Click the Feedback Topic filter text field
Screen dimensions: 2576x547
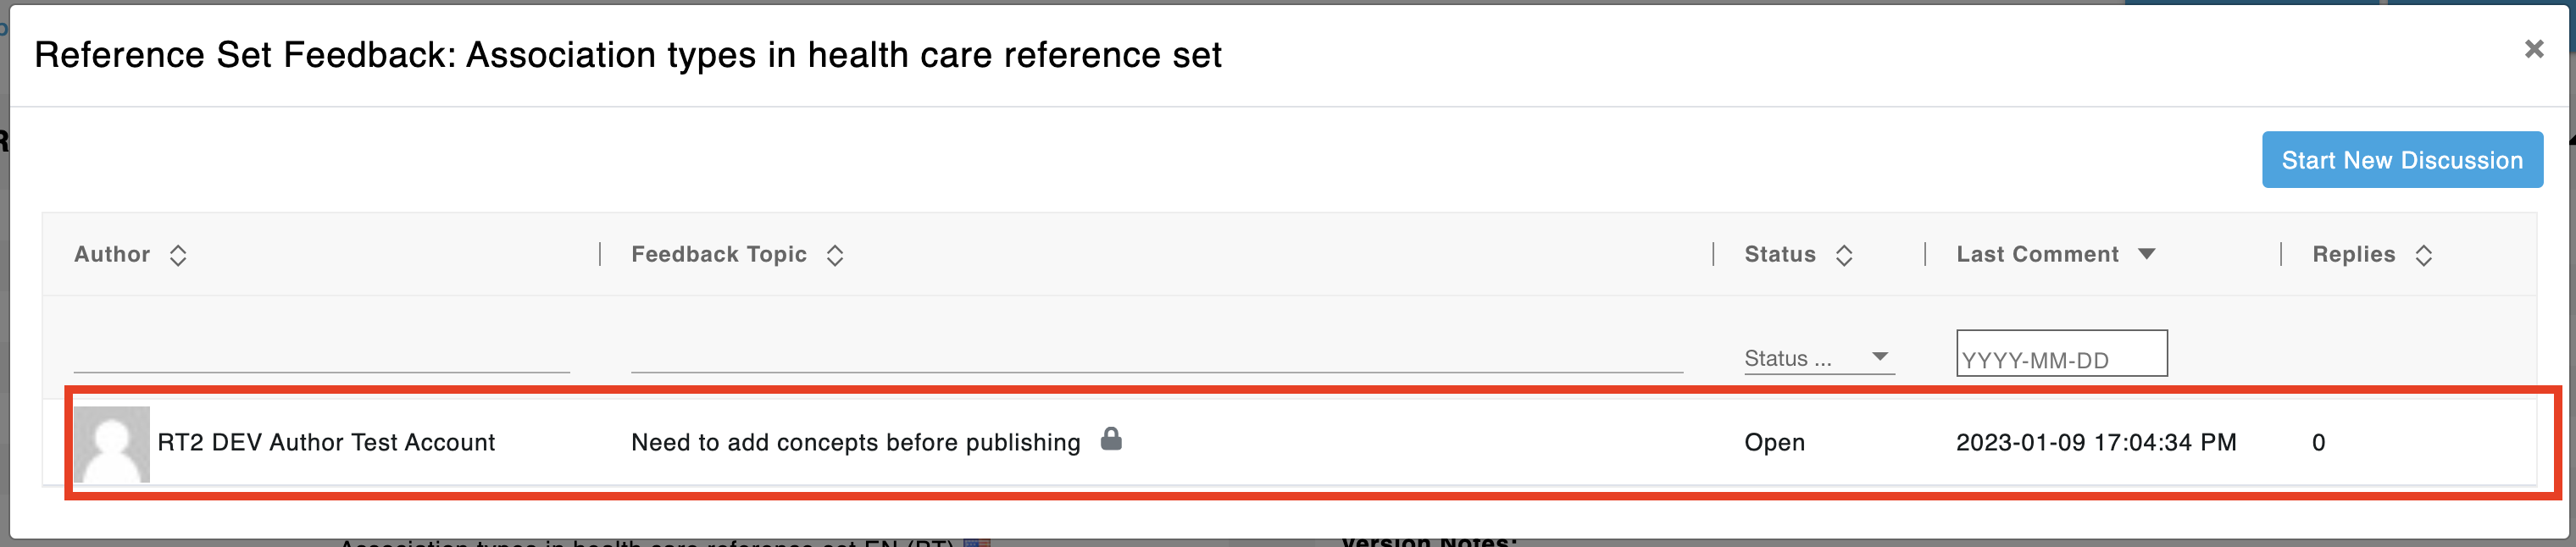pos(1157,355)
